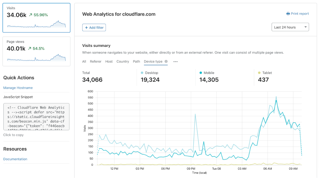This screenshot has height=180, width=319.
Task: Click the 03 PM axis label
Action: tap(140, 169)
